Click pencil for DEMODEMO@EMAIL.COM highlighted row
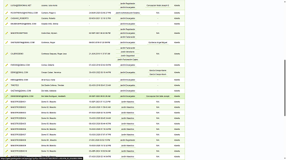 coord(7,96)
